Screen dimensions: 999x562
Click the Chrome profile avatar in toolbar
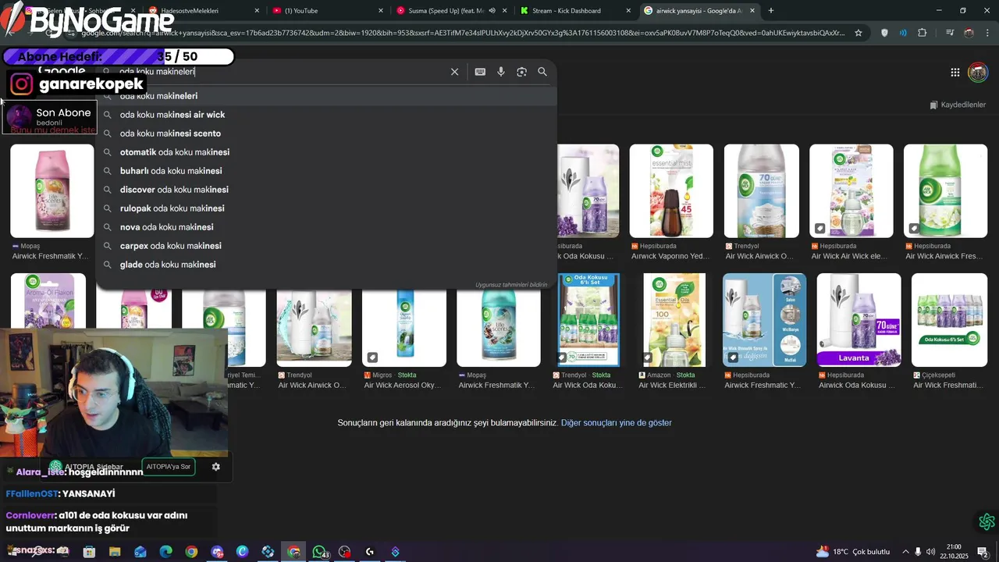[969, 33]
